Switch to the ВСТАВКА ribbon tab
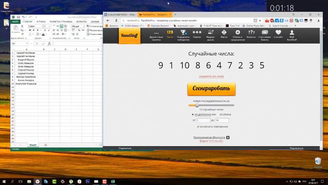The image size is (328, 185). coord(41,22)
